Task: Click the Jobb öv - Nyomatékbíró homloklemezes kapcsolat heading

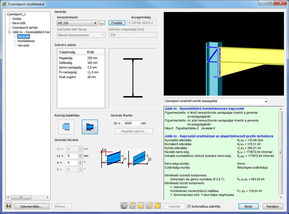Action: (x=204, y=109)
